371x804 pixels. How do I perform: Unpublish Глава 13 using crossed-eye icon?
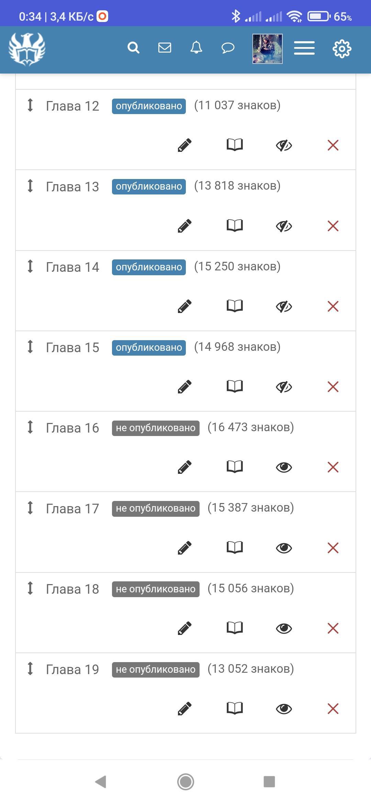(284, 226)
